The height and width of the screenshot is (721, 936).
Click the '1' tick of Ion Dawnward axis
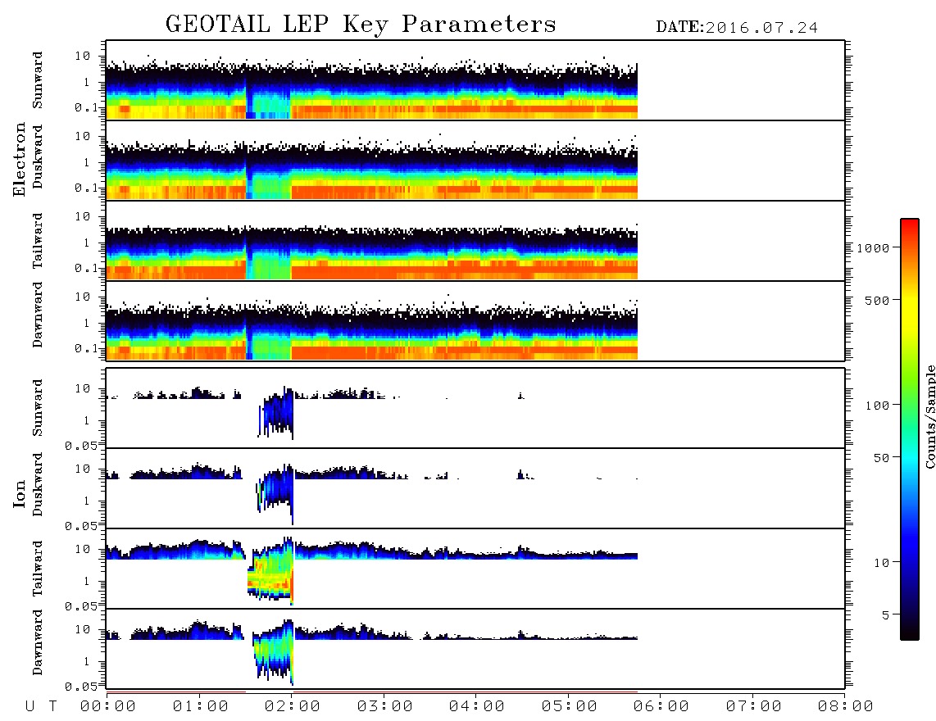tap(87, 660)
